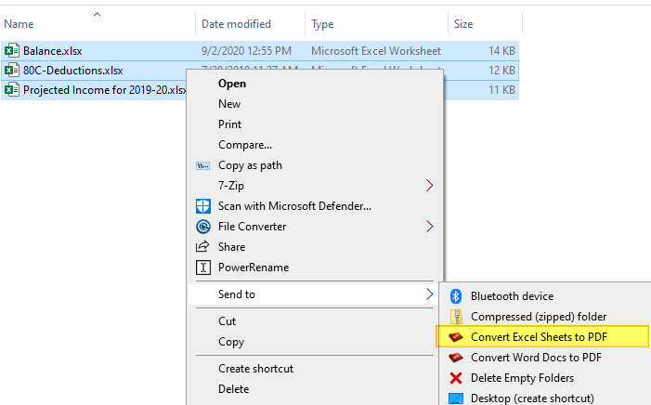Select Create shortcut menu entry
This screenshot has height=405, width=651.
pyautogui.click(x=255, y=369)
